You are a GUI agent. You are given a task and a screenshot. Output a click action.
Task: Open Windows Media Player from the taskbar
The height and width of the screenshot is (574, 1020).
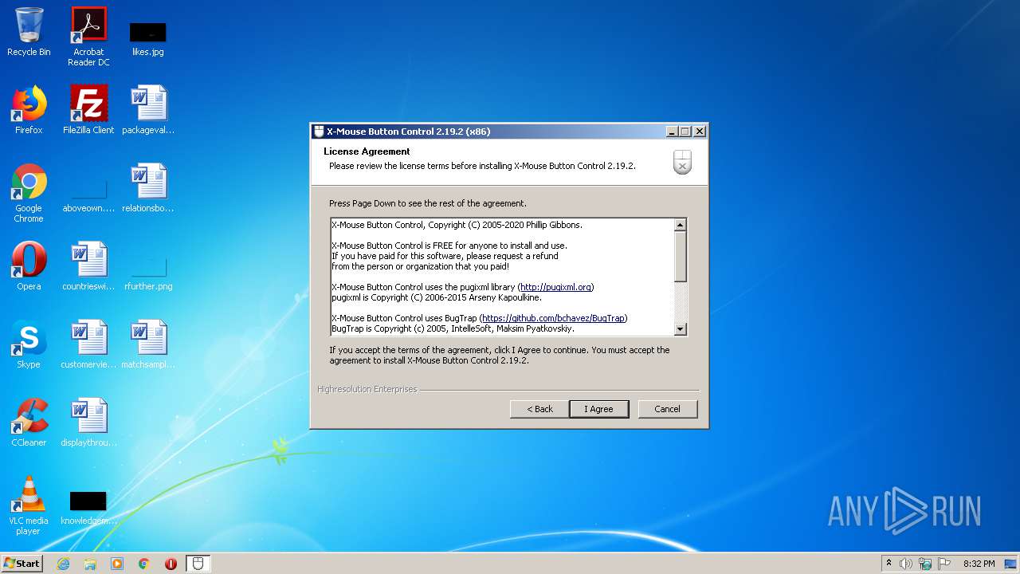pos(117,564)
